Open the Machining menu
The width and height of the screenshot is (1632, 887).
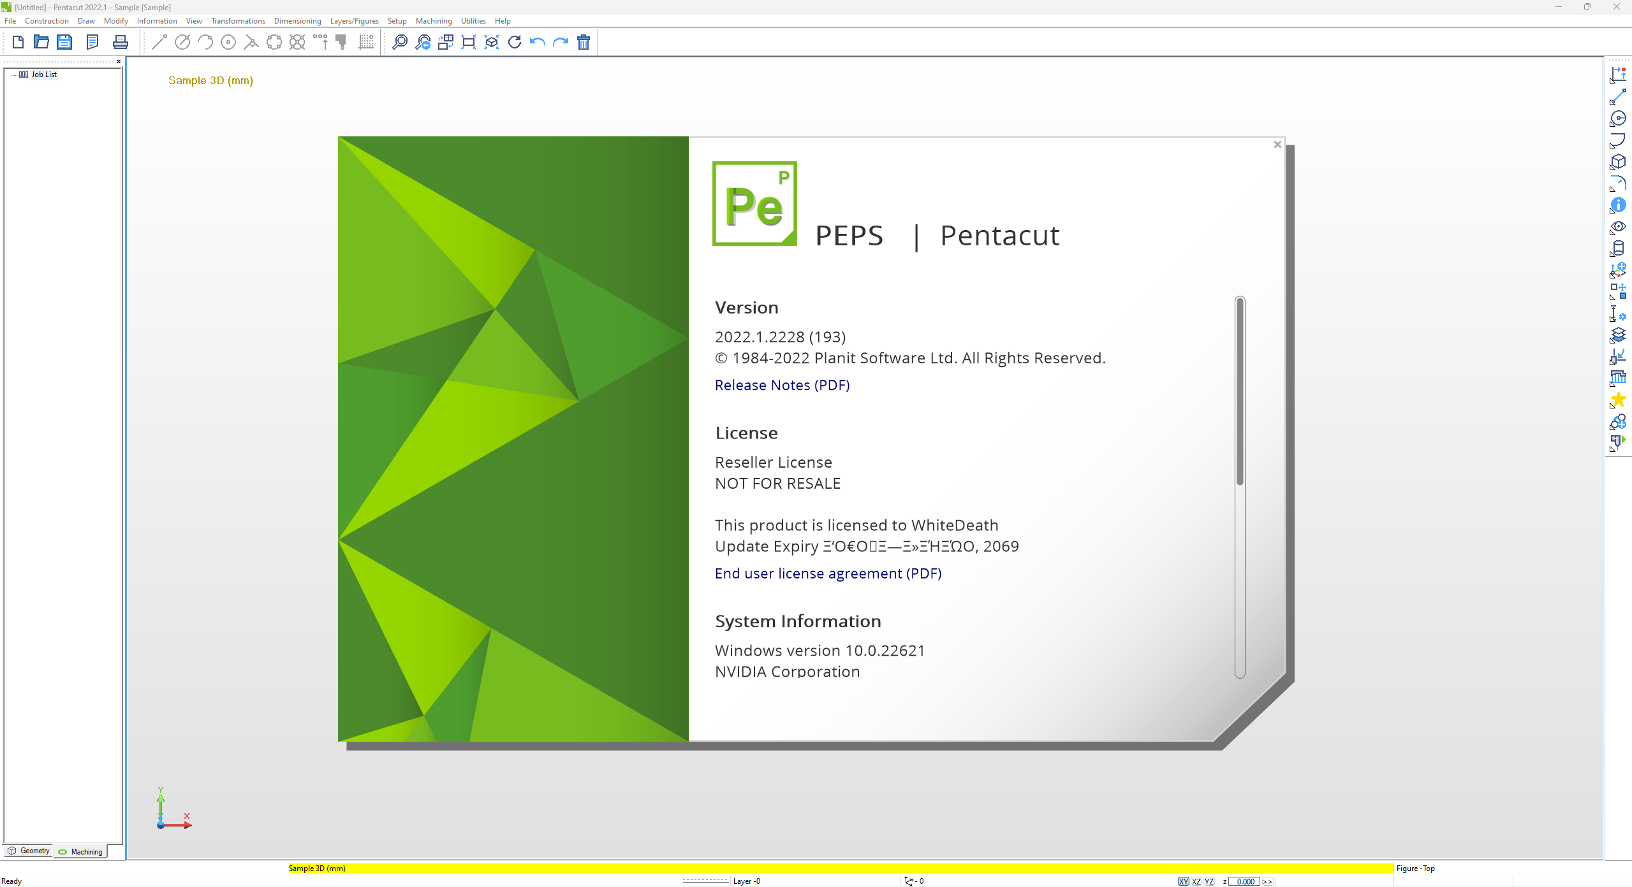(x=434, y=21)
